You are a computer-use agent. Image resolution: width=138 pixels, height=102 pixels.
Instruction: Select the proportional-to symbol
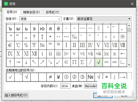tap(107, 62)
